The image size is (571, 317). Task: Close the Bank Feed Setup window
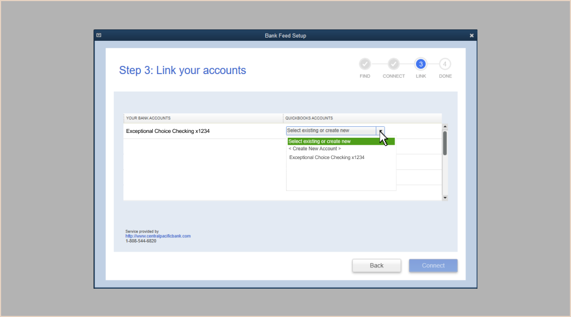coord(471,35)
